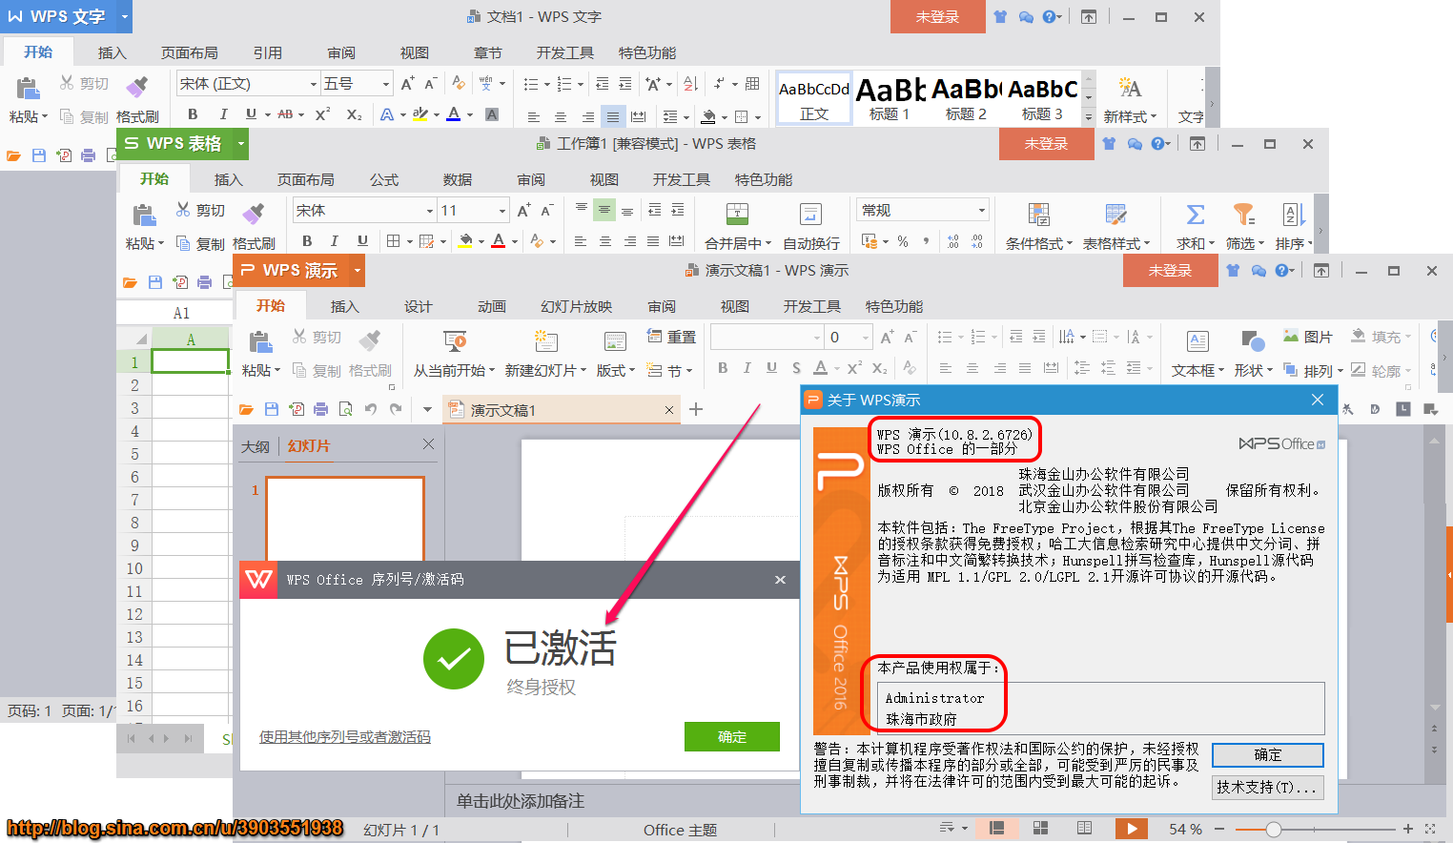The width and height of the screenshot is (1453, 843).
Task: Click 未登录 button in WPS 文字 title bar
Action: 937,16
